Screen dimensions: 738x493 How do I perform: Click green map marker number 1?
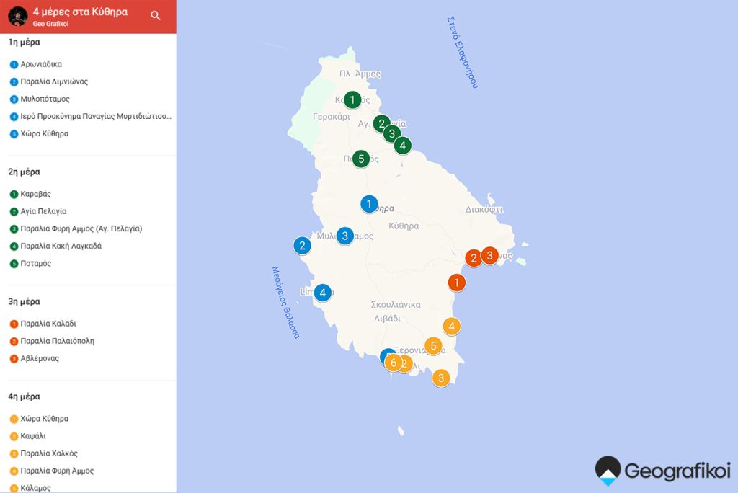pyautogui.click(x=352, y=99)
